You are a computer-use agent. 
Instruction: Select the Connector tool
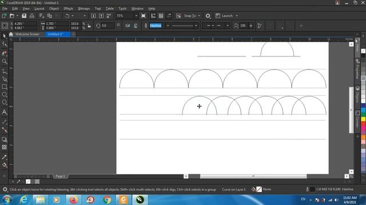click(4, 130)
